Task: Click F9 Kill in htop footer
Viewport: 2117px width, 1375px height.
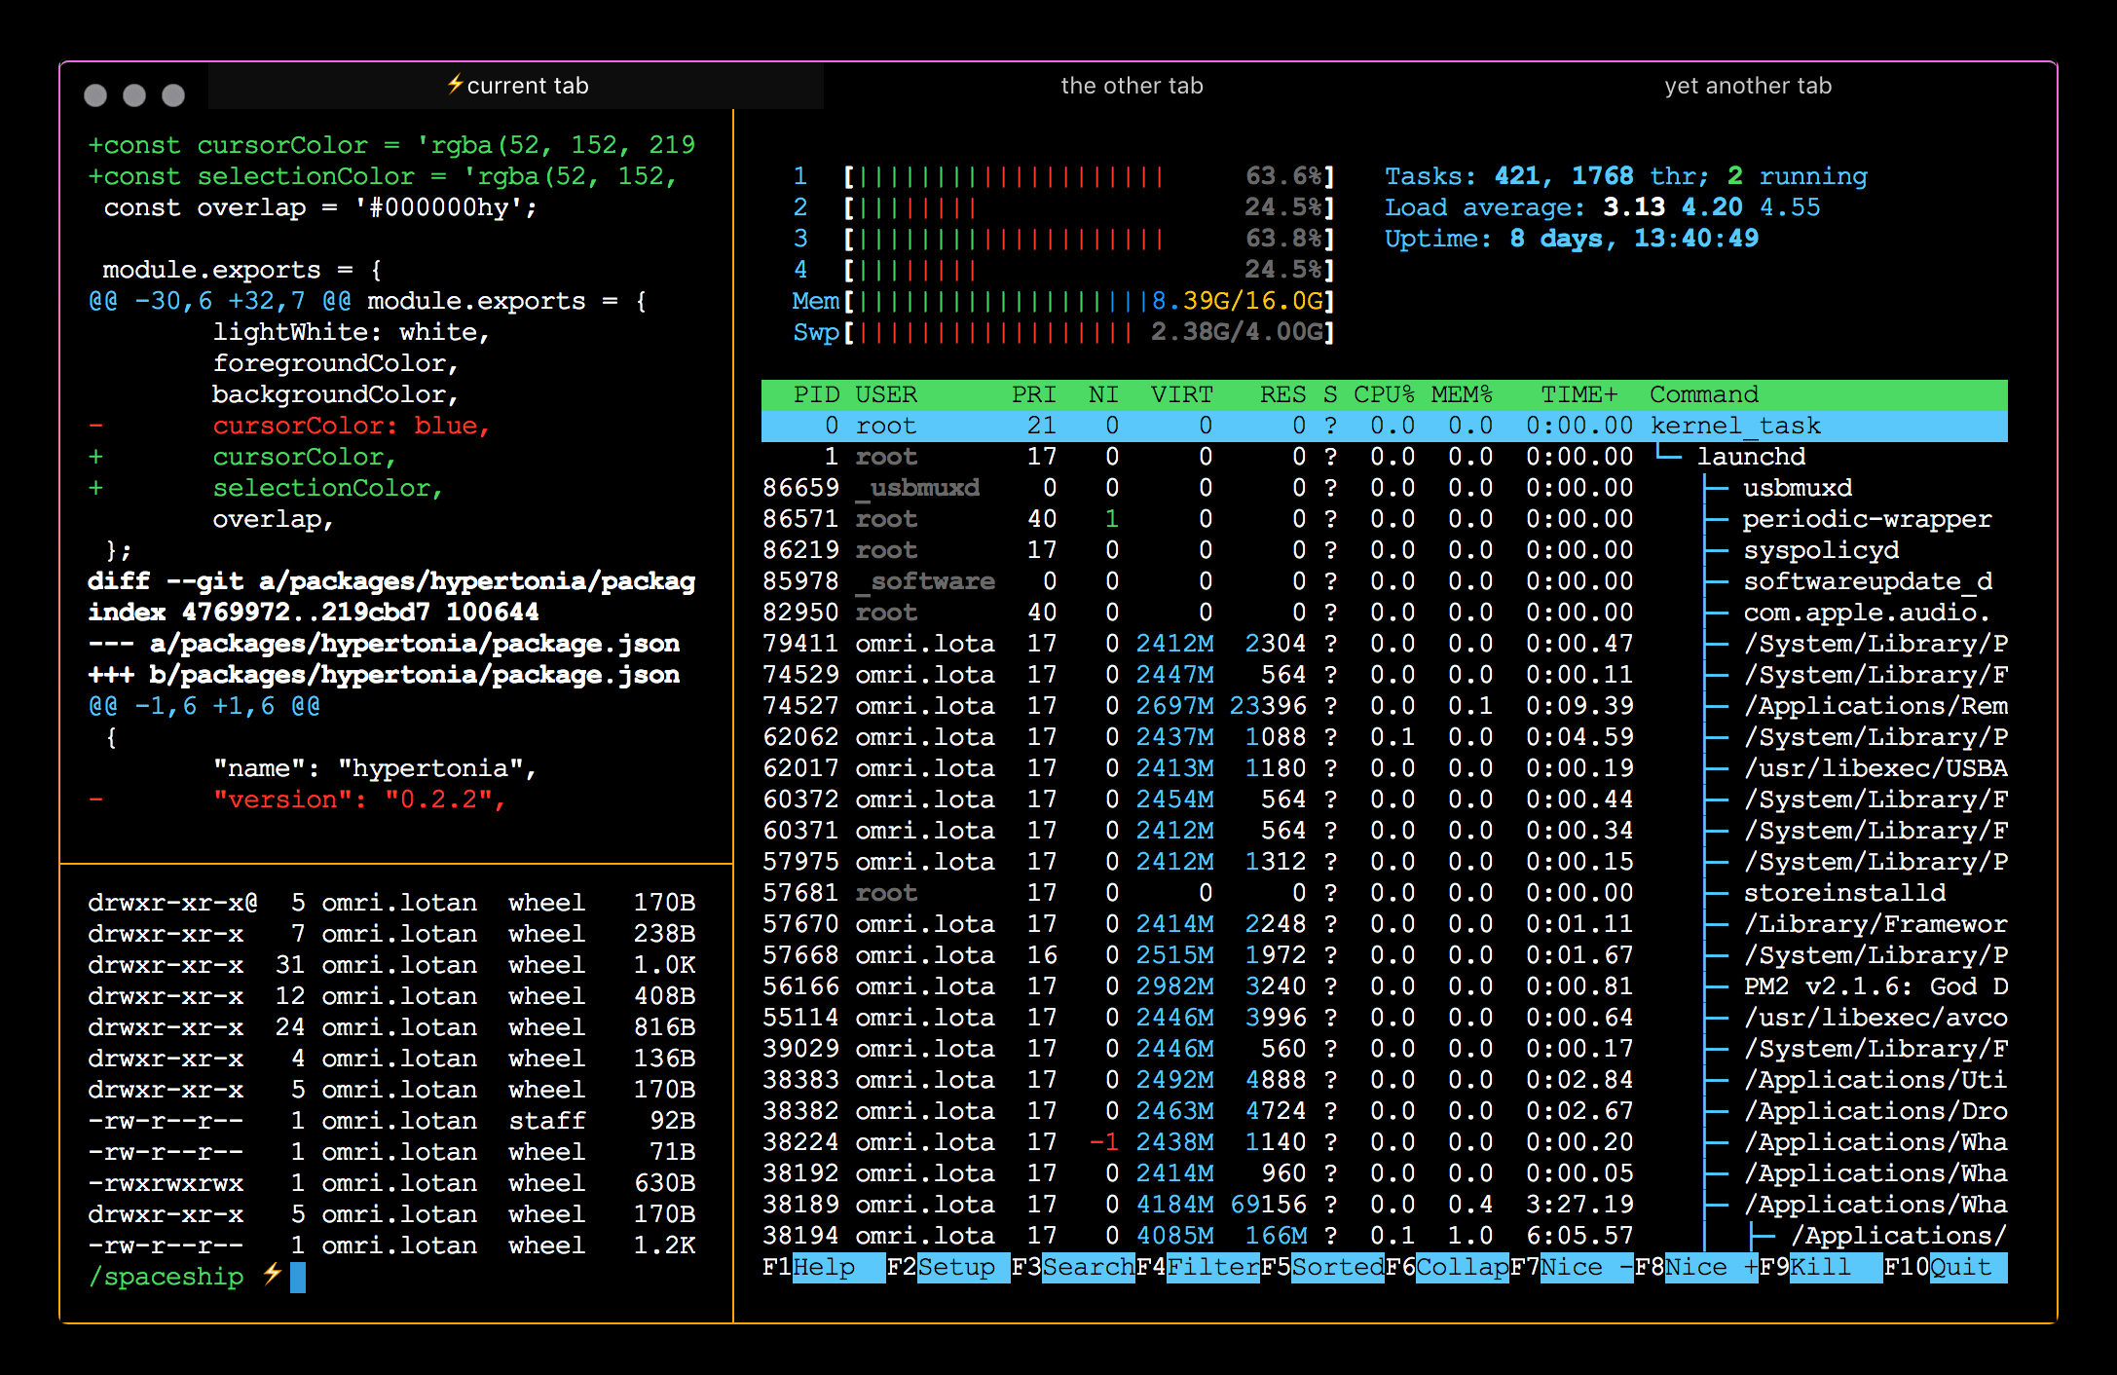Action: point(1821,1267)
